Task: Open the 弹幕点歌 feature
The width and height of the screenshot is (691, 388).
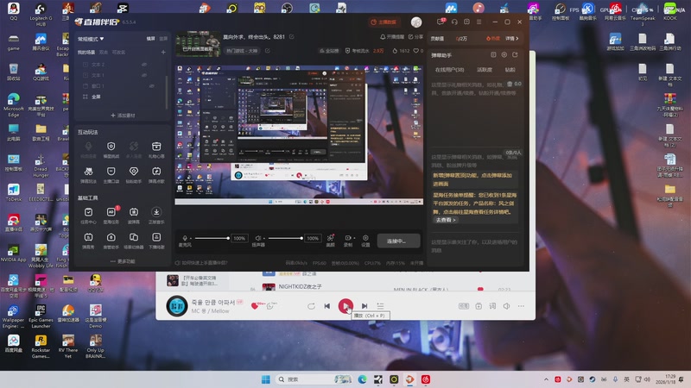Action: click(x=156, y=175)
